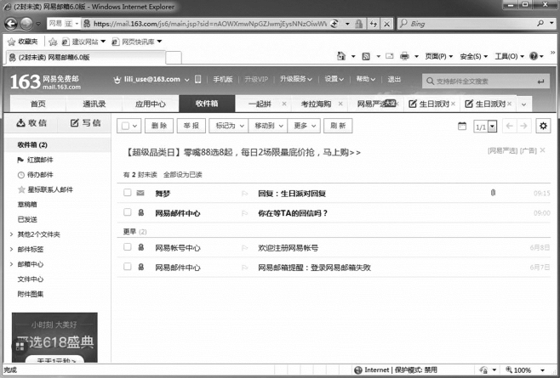This screenshot has height=378, width=560.
Task: Click the security lock icon in address bar
Action: pyautogui.click(x=358, y=24)
